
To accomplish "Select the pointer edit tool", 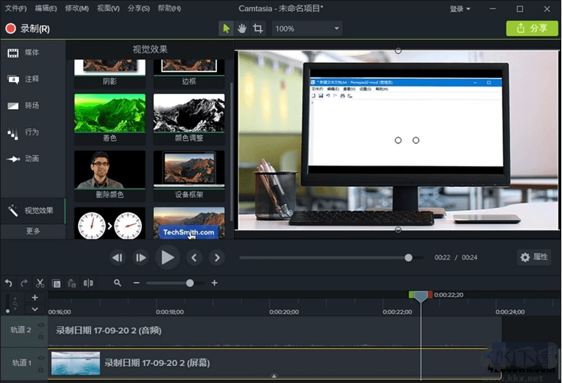I will pyautogui.click(x=226, y=29).
